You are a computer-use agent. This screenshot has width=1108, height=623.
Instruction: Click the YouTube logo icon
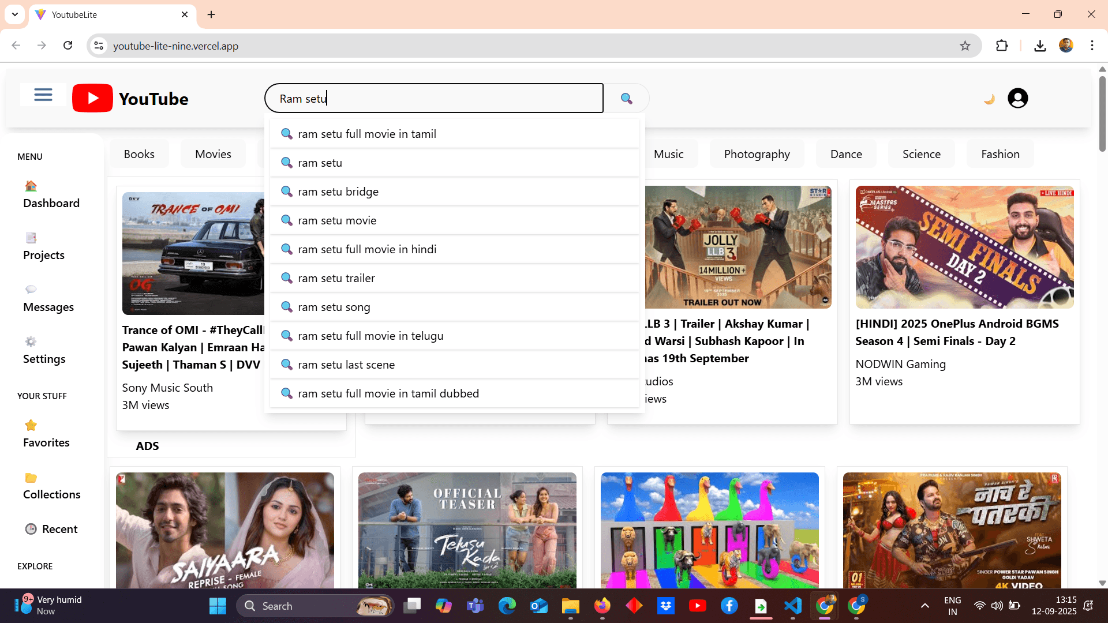[x=92, y=98]
